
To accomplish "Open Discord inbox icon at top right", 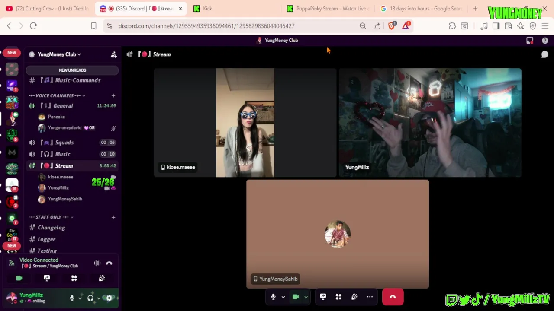I will pyautogui.click(x=530, y=40).
